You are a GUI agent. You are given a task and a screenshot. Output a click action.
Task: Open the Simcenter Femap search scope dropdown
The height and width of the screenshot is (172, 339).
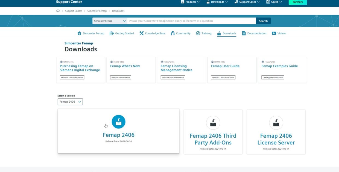[x=110, y=21]
